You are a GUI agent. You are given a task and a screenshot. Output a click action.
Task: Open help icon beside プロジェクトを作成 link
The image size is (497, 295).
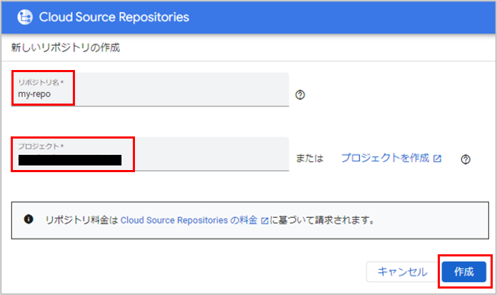(466, 159)
